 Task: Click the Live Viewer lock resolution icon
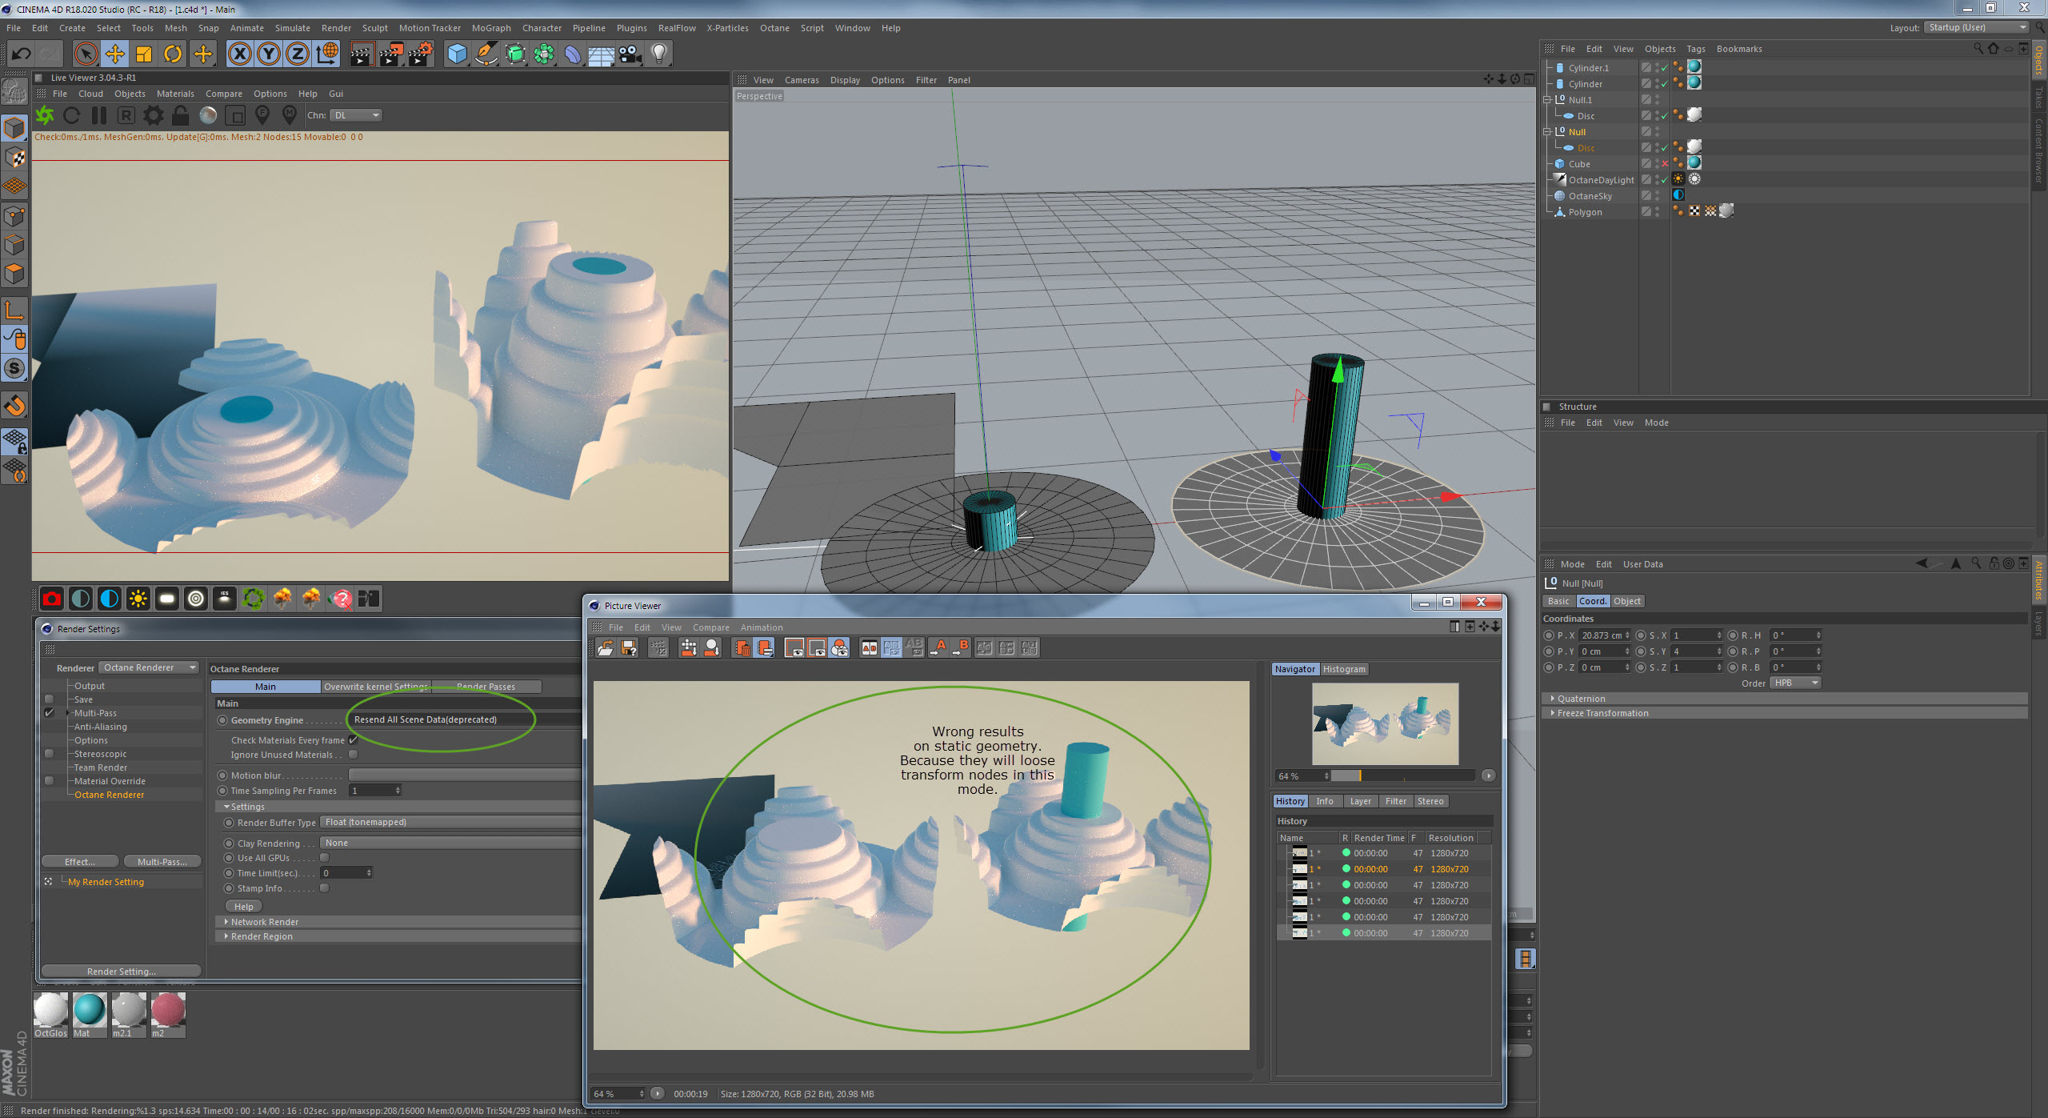coord(181,115)
